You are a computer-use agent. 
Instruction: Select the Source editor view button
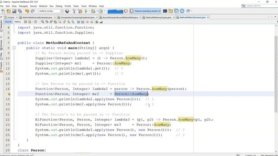8,22
